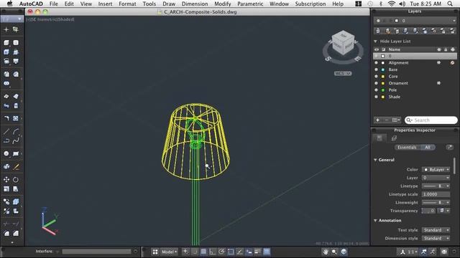The width and height of the screenshot is (460, 258).
Task: Click the Zoom magnifier icon in status bar
Action: coord(334,252)
